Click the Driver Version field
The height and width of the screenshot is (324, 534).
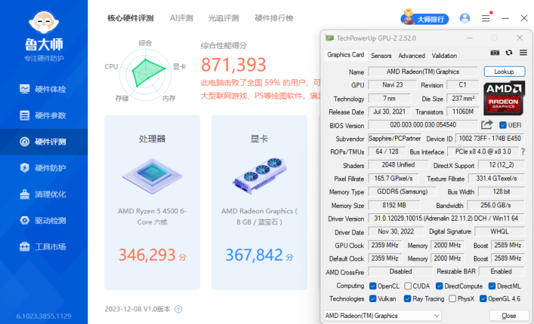click(x=446, y=218)
